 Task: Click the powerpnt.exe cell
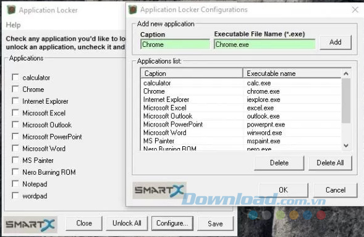[x=266, y=125]
